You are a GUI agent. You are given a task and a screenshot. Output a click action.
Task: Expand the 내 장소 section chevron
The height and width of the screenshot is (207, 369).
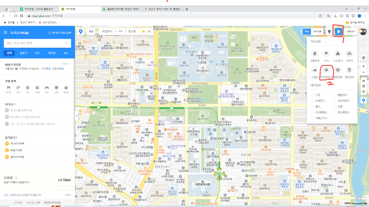pyautogui.click(x=14, y=104)
